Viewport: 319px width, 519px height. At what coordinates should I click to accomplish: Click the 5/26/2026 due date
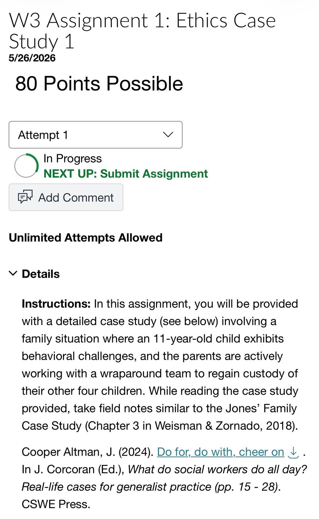(x=32, y=58)
